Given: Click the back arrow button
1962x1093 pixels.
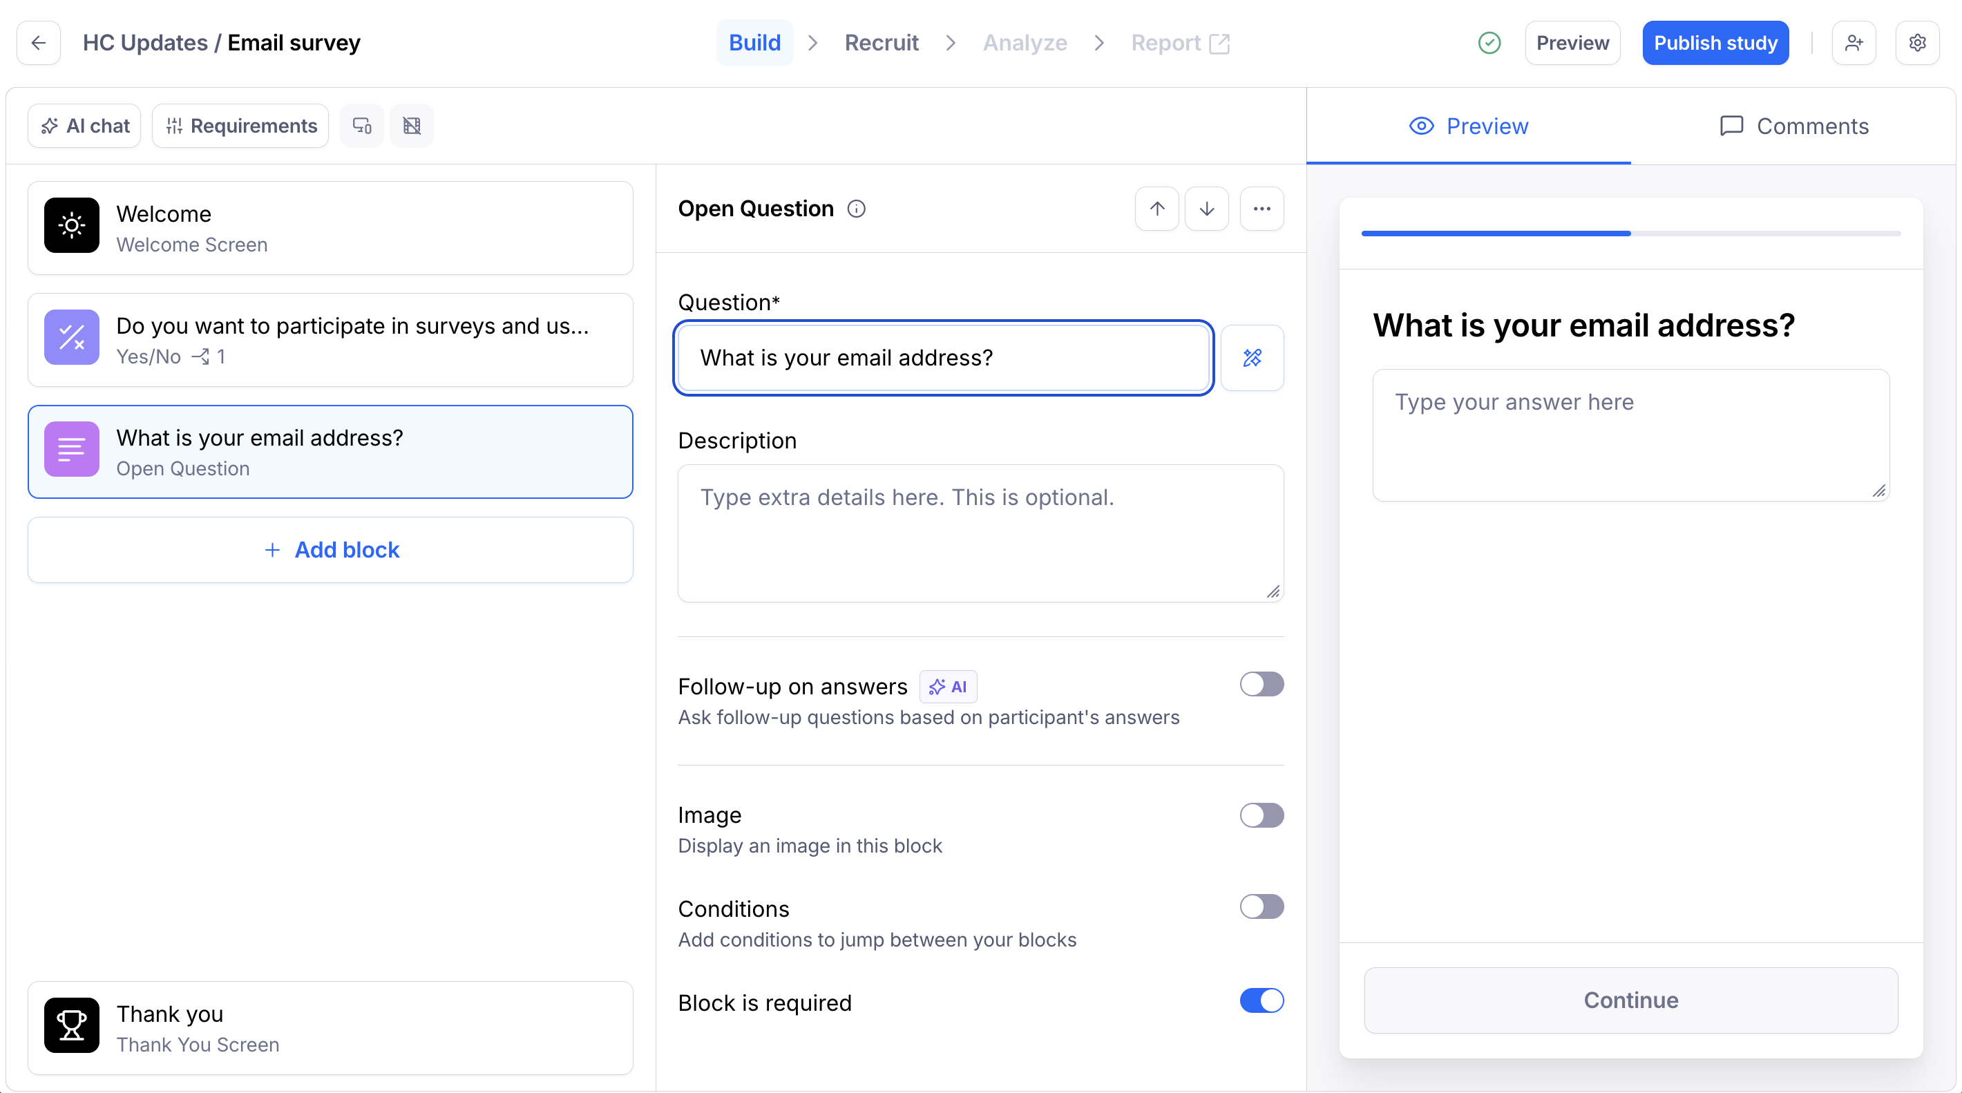Looking at the screenshot, I should point(39,43).
